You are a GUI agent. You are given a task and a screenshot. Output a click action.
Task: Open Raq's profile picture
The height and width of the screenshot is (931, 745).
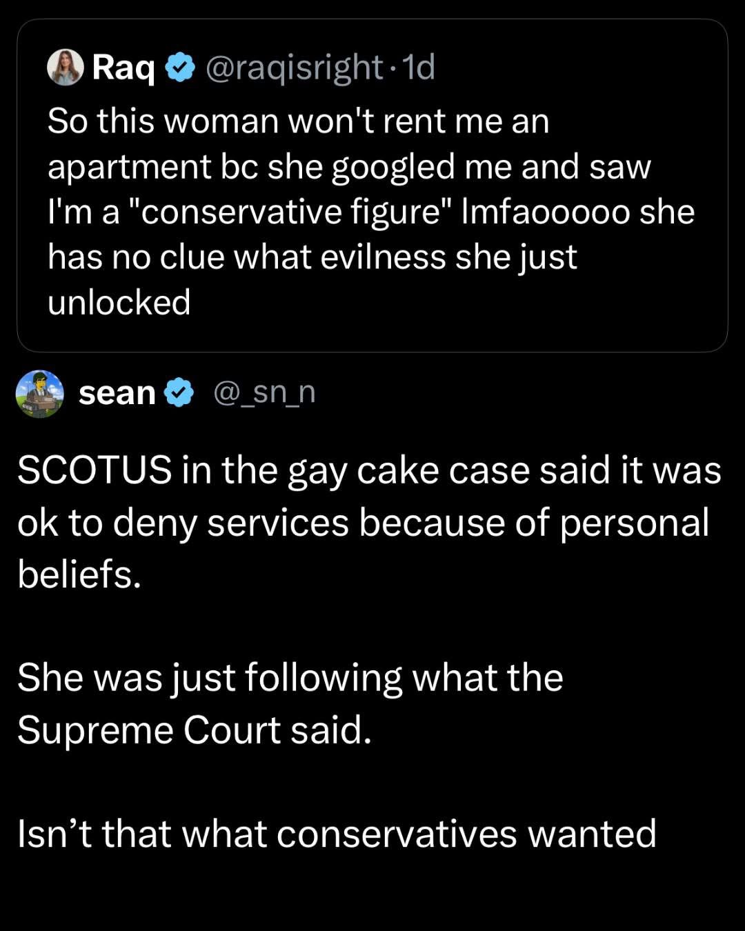(65, 68)
